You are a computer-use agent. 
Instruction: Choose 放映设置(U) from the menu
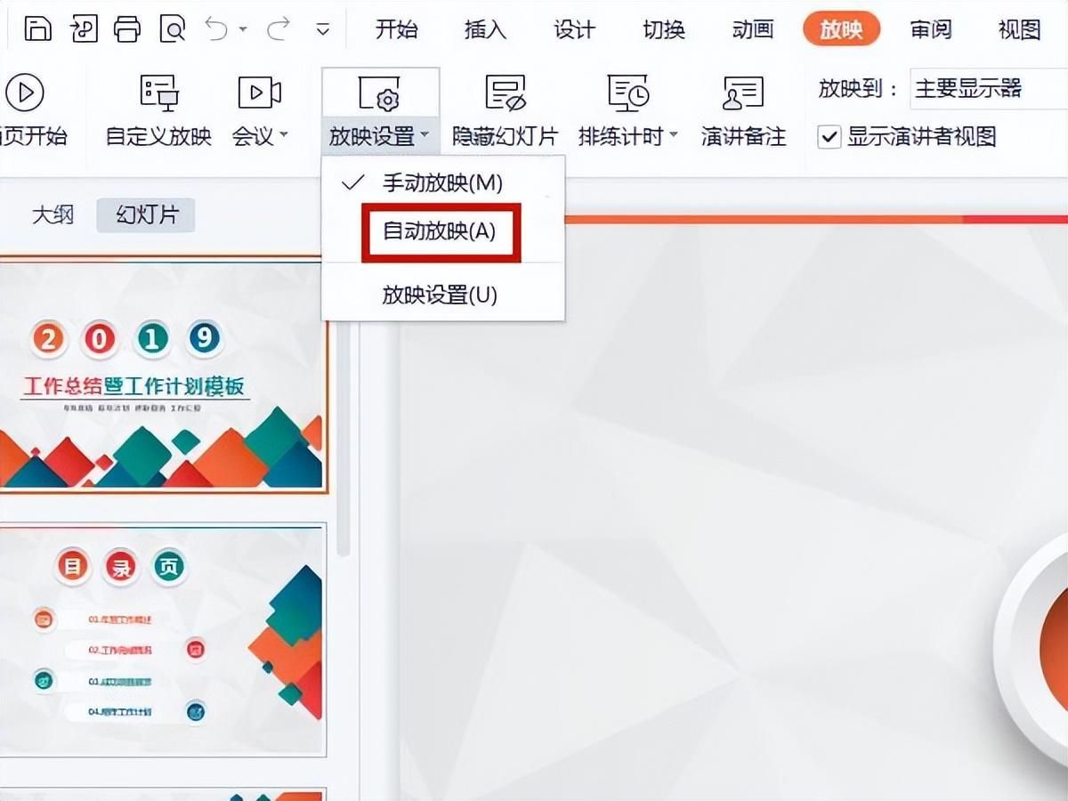442,295
